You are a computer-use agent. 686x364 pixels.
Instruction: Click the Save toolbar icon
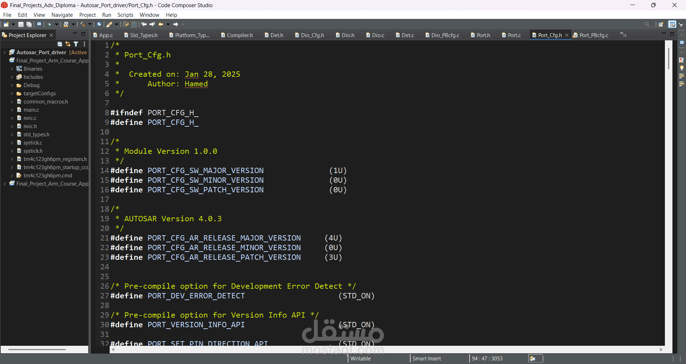pos(21,24)
